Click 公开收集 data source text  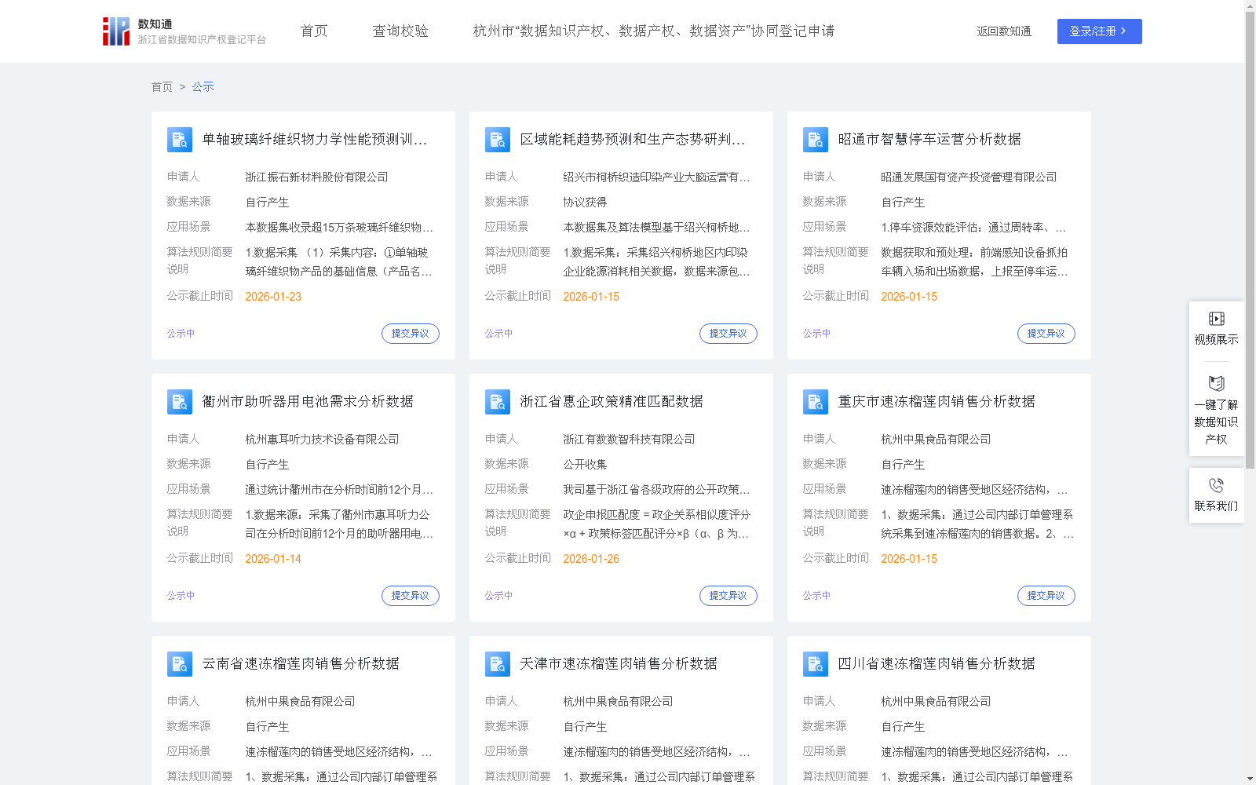point(585,465)
